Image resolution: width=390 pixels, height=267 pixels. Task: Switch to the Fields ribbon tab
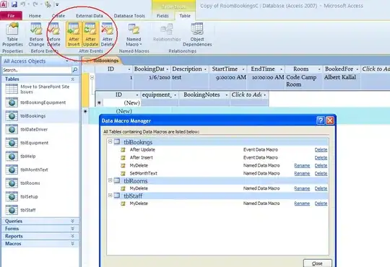coord(162,16)
